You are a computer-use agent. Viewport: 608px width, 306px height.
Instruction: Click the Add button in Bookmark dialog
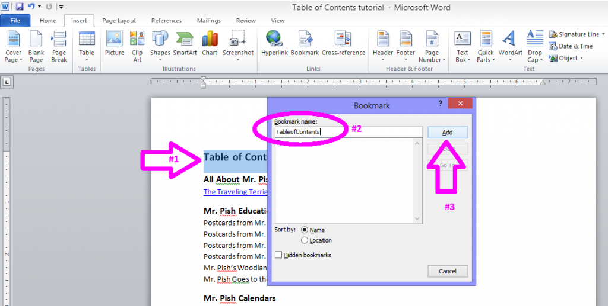pos(448,133)
